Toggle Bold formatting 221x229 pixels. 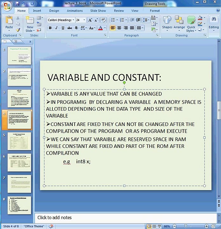coord(50,28)
